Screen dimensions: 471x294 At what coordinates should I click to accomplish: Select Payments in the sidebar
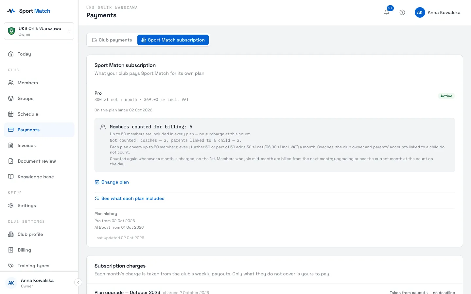[39, 130]
